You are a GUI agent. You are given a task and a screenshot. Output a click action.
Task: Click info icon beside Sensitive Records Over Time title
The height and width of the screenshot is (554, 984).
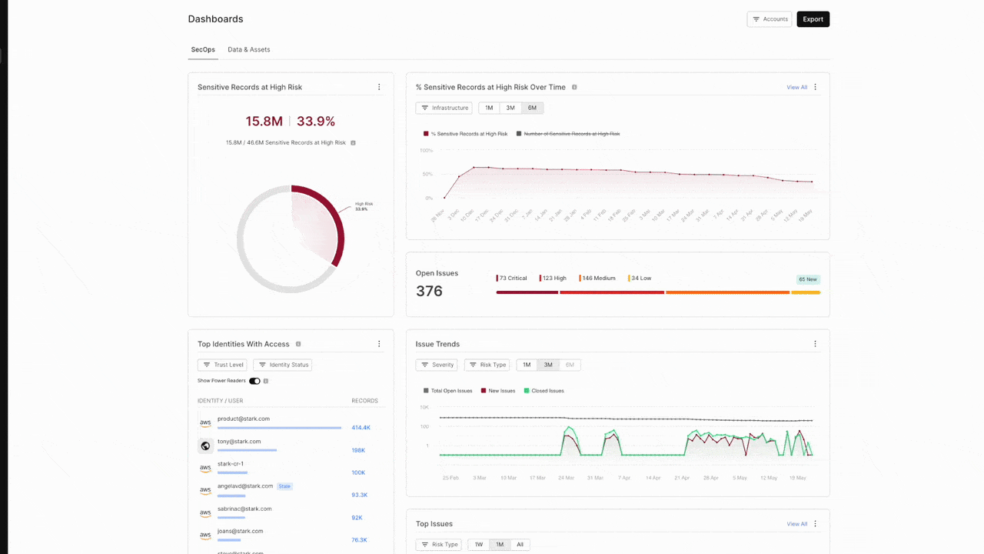[x=574, y=87]
